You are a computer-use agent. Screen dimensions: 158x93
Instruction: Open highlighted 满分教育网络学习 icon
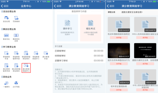26,68
